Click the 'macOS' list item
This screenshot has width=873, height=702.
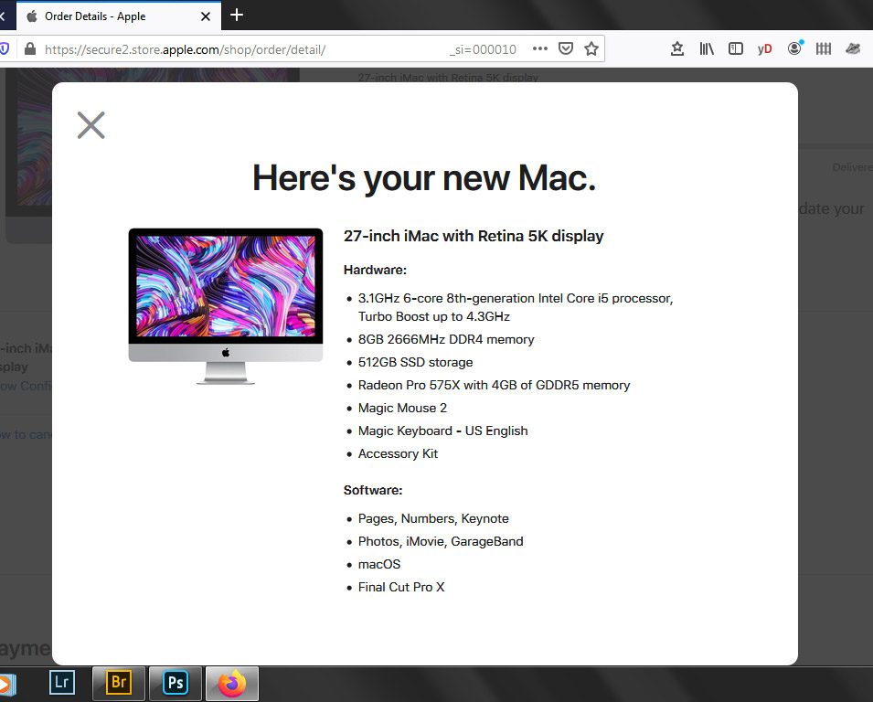click(379, 565)
